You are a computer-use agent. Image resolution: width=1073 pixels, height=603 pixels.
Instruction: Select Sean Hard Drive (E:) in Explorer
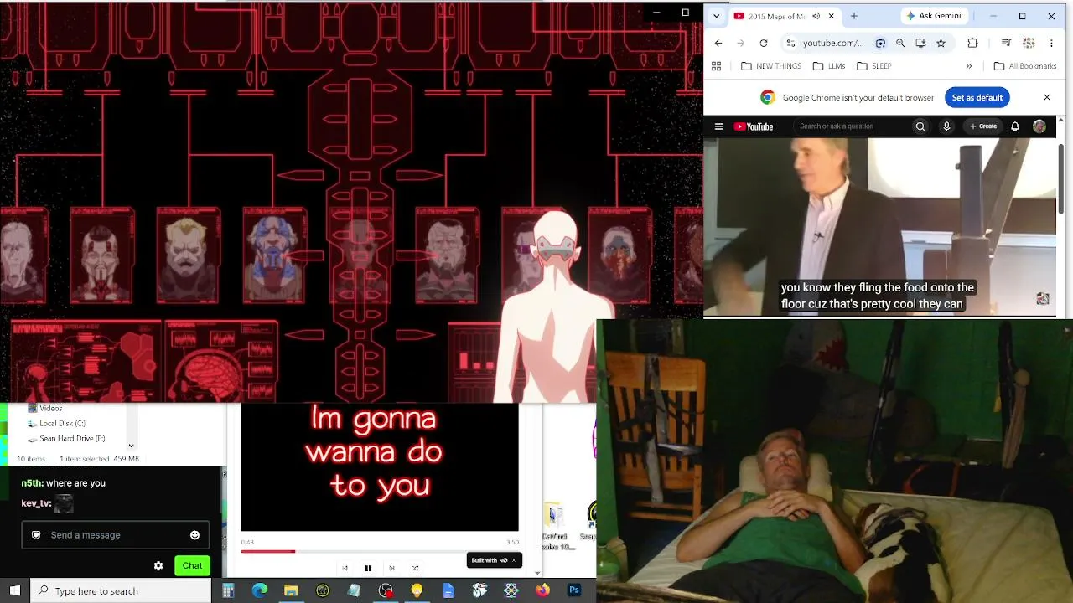(72, 439)
